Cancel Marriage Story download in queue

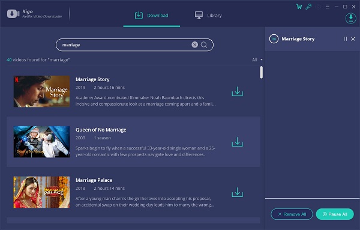coord(353,39)
